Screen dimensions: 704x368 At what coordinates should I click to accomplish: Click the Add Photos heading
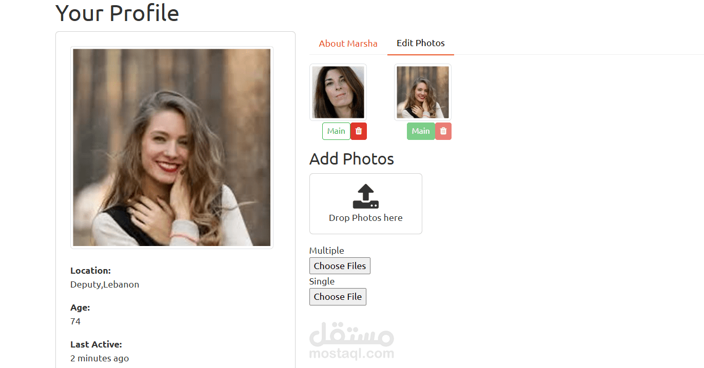351,159
